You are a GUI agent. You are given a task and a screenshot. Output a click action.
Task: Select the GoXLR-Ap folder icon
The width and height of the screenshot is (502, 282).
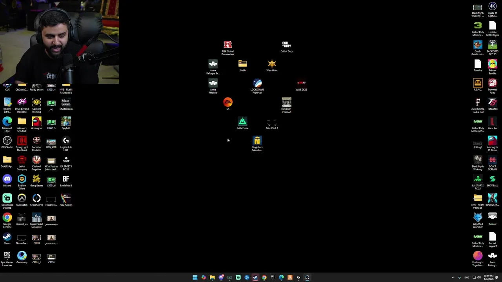(x=7, y=162)
